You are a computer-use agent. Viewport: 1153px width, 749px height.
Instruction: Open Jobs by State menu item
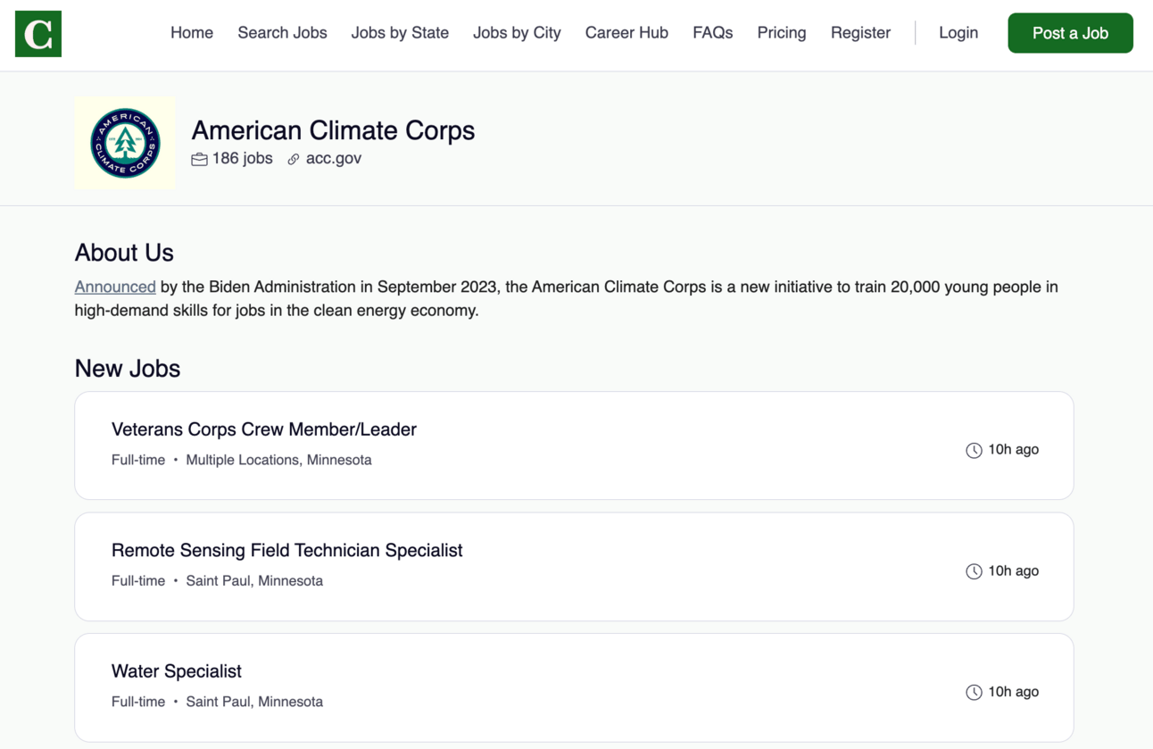click(x=400, y=33)
